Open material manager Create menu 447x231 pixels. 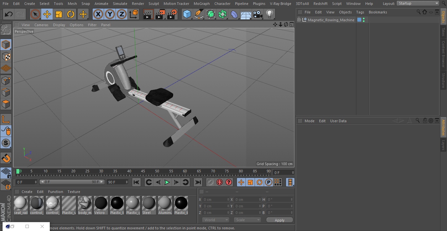point(27,192)
